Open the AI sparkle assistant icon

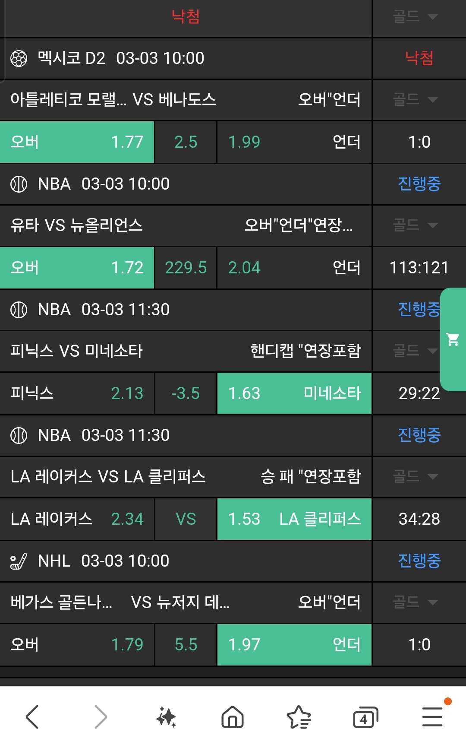[x=166, y=717]
